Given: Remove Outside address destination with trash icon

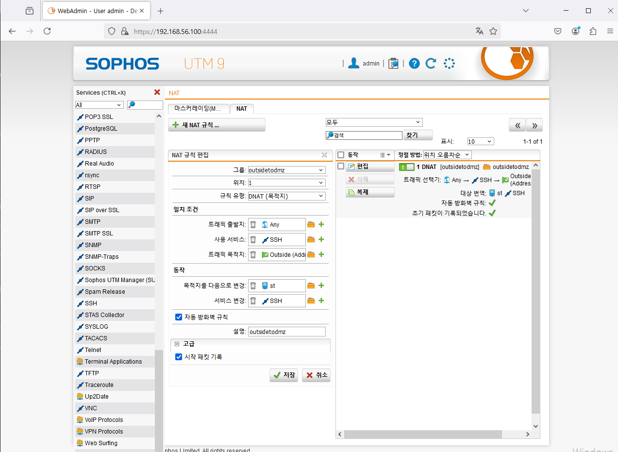Looking at the screenshot, I should point(253,254).
